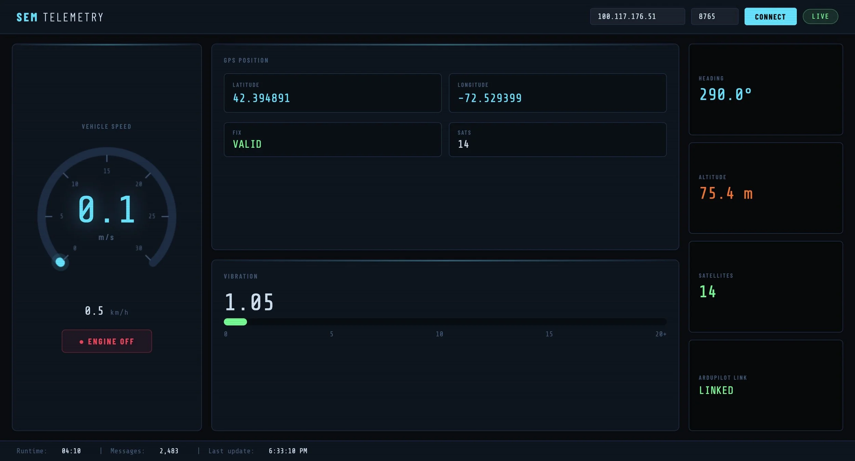The height and width of the screenshot is (461, 855).
Task: Open the Satellites 14 card
Action: [765, 286]
